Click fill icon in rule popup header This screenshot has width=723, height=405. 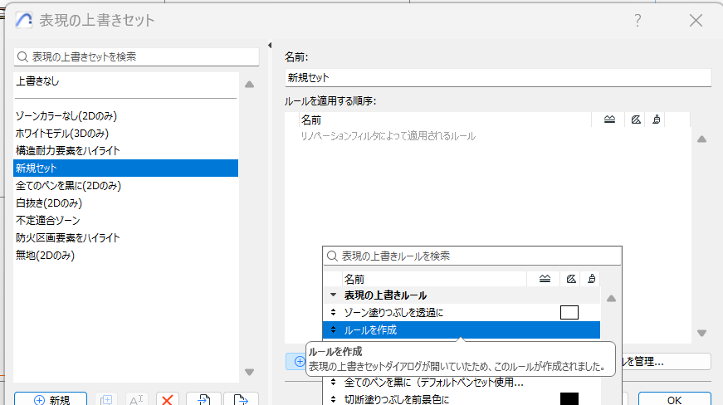click(571, 279)
